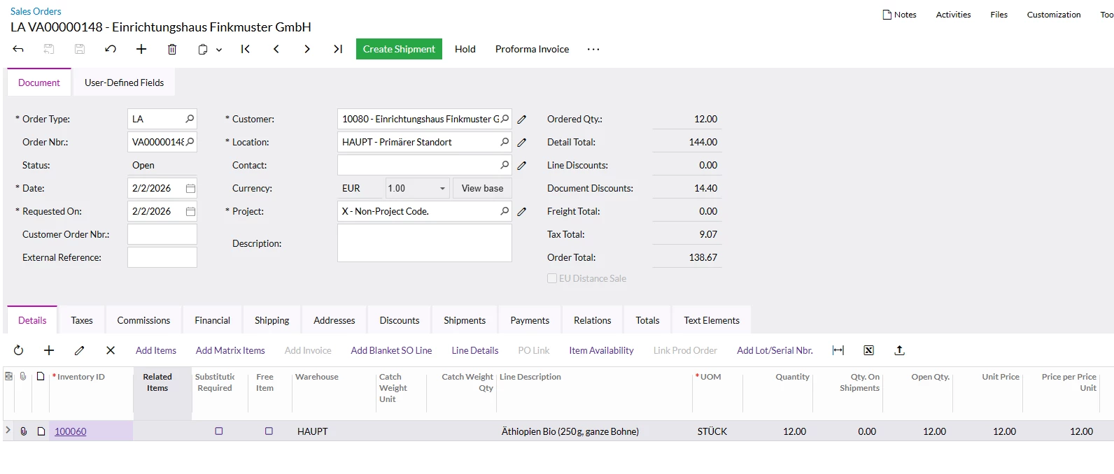Switch to User-Defined Fields tab

pyautogui.click(x=124, y=82)
